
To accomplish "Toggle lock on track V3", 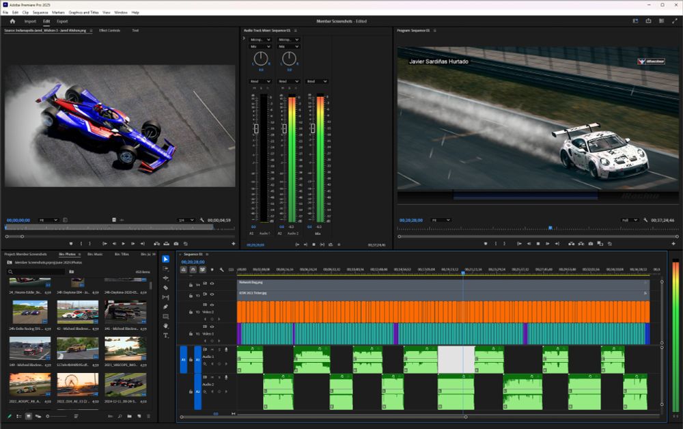I will point(191,295).
